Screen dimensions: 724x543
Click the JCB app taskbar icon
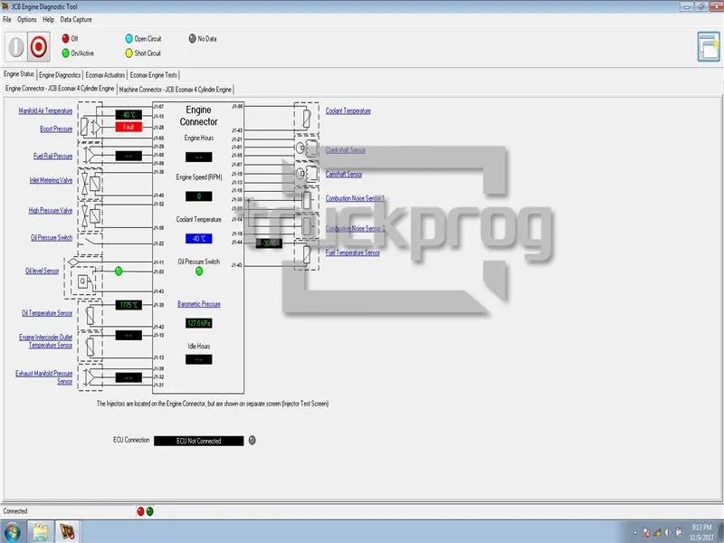click(67, 532)
